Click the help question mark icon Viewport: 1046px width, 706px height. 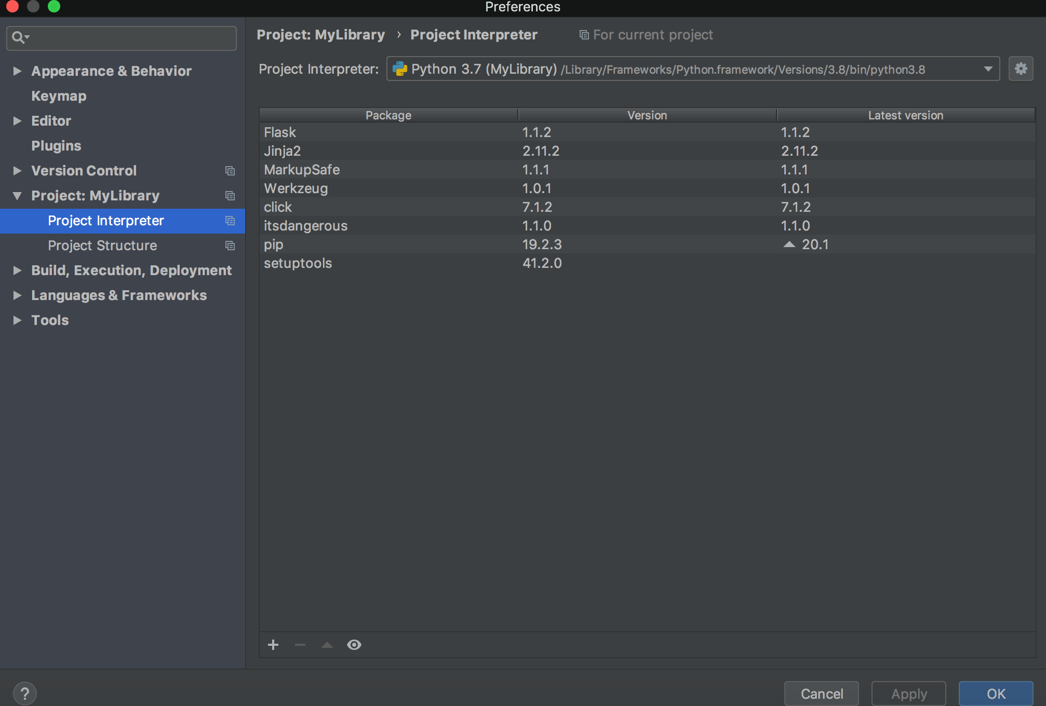(x=24, y=694)
